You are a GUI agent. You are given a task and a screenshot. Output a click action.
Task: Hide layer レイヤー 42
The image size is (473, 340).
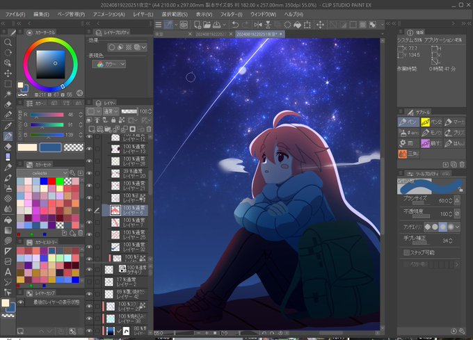[89, 294]
